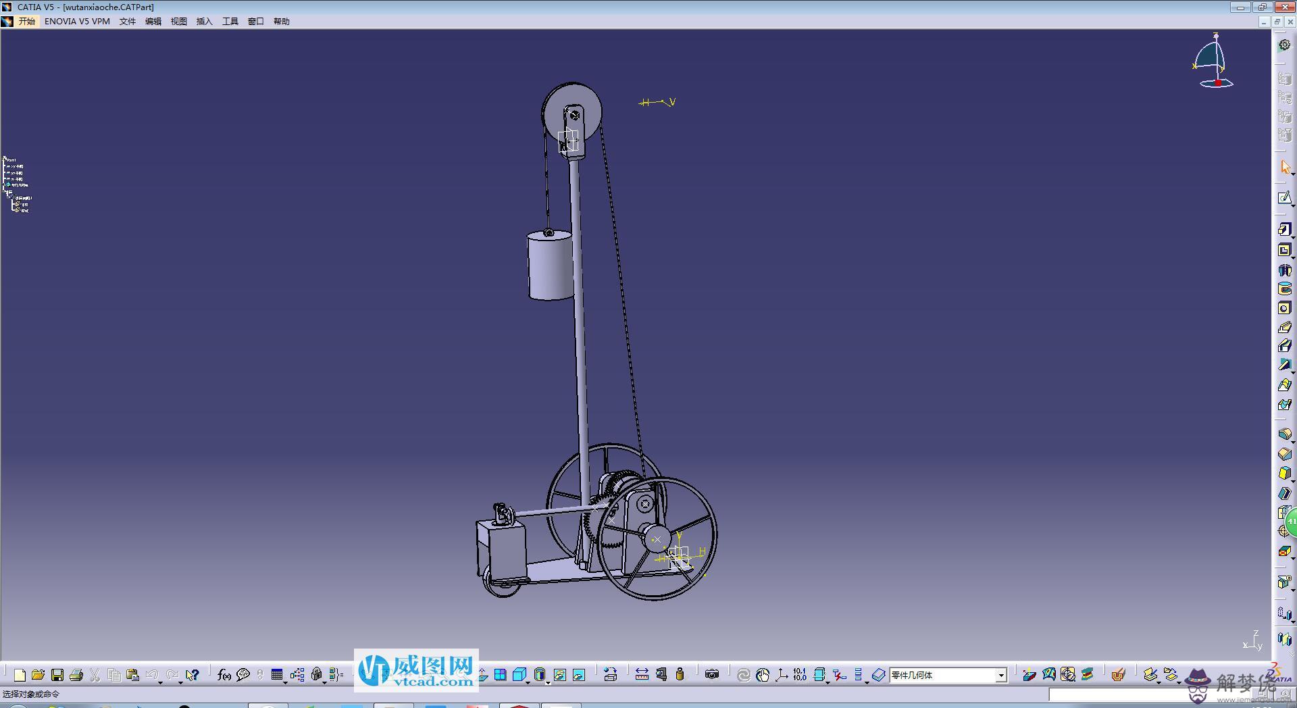Click the Pad extrusion tool icon
Screen dimensions: 1297x708
point(1284,230)
